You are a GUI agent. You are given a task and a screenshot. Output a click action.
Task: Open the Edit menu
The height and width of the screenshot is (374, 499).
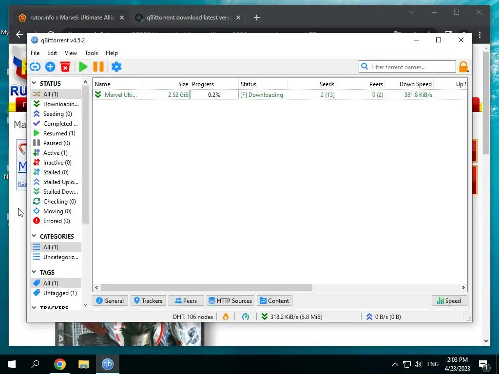point(52,53)
